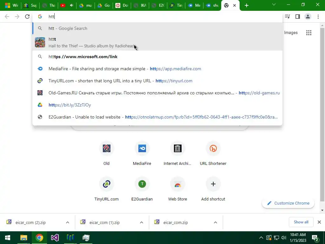Image resolution: width=325 pixels, height=244 pixels.
Task: Close the downloads bar
Action: [x=319, y=222]
